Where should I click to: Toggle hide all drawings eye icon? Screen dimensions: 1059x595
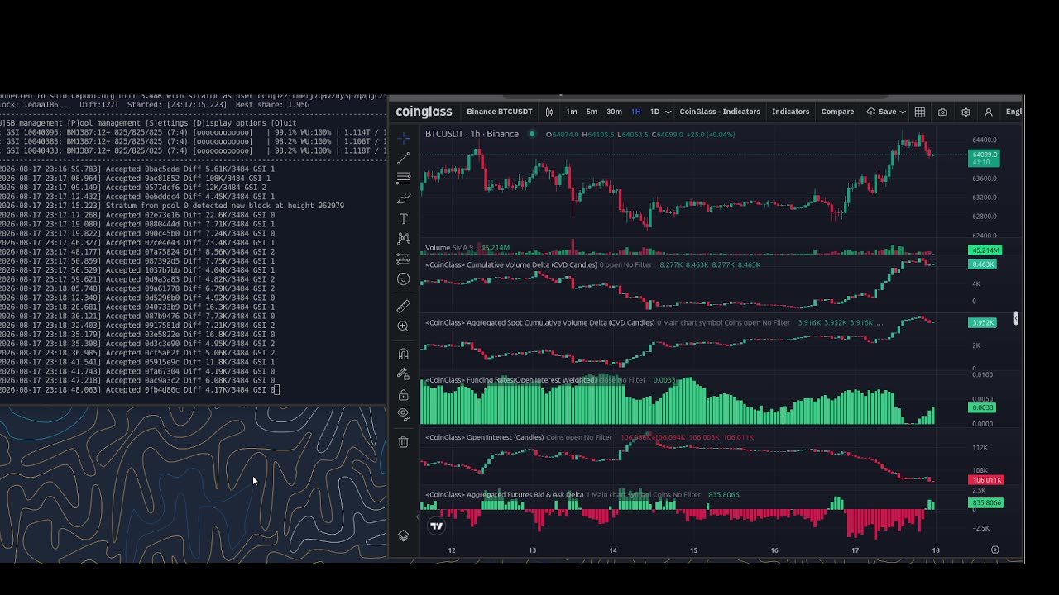(404, 413)
